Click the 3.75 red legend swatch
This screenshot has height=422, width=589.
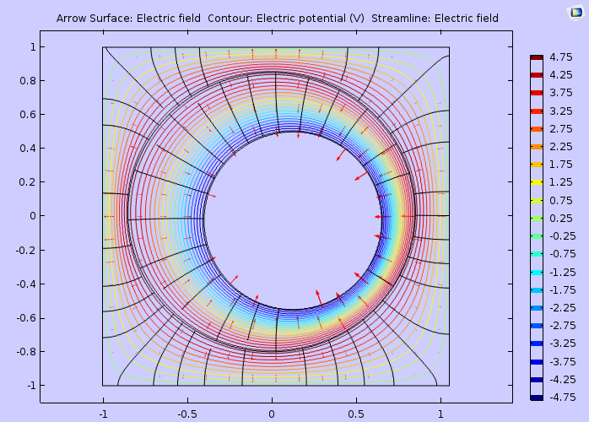[x=537, y=93]
